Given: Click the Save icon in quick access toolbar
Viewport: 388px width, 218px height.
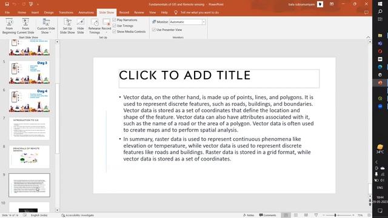Looking at the screenshot, I should 7,4.
